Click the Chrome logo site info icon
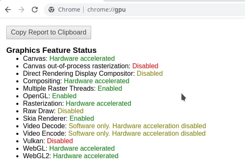The width and height of the screenshot is (245, 164). [51, 10]
